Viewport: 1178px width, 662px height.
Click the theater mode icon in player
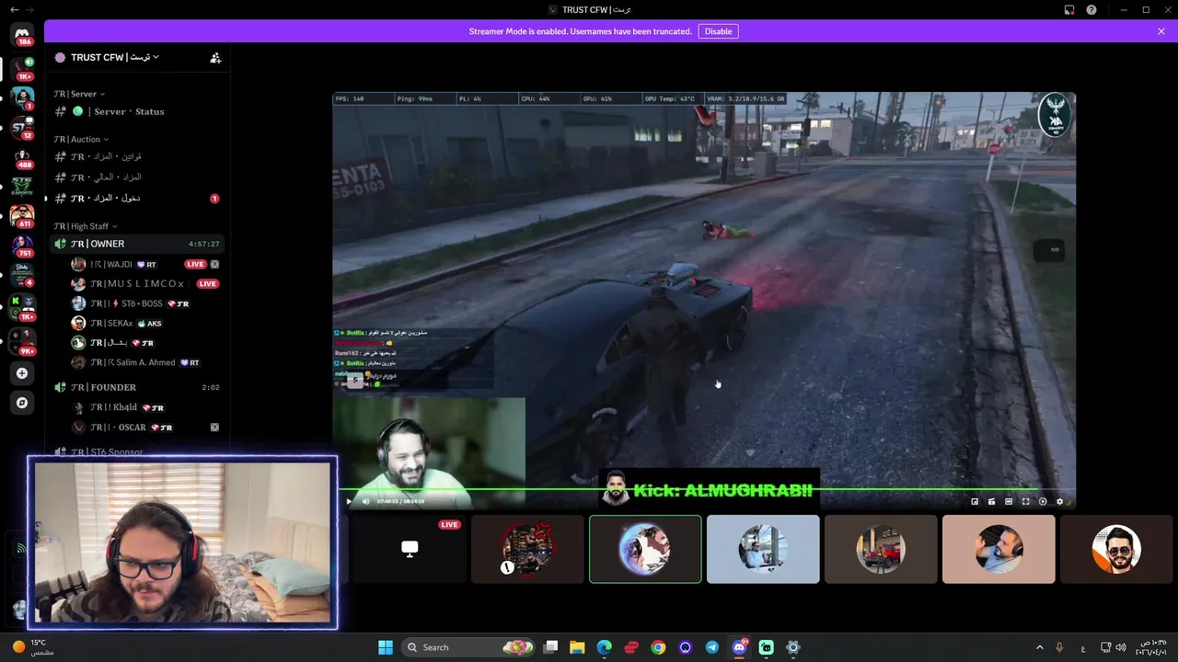coord(1009,501)
